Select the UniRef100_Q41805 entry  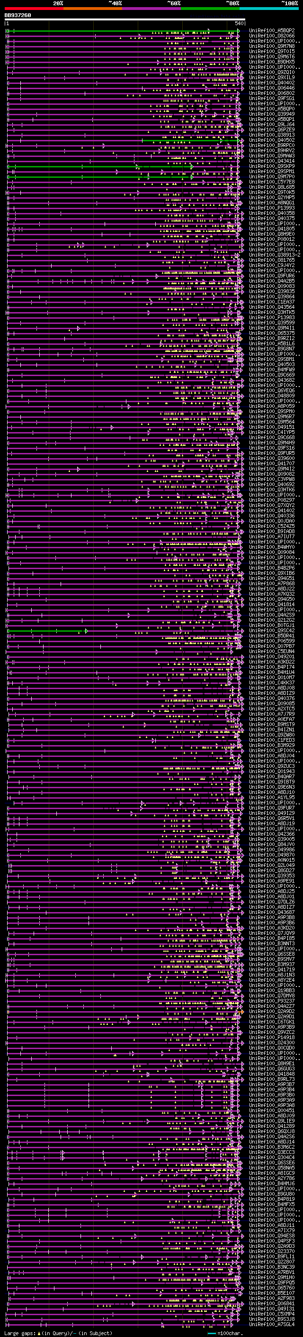pyautogui.click(x=272, y=229)
